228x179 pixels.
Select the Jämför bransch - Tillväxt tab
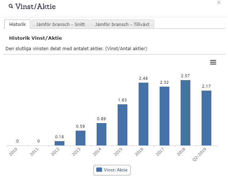coord(122,24)
